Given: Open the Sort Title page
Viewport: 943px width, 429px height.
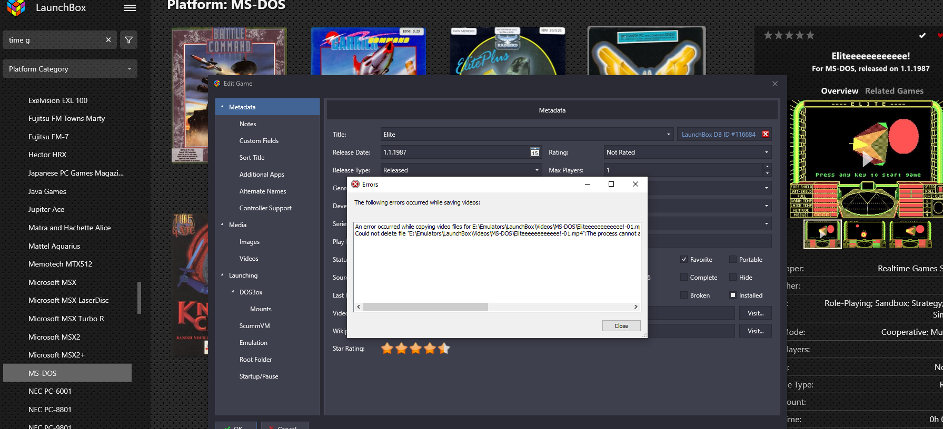Looking at the screenshot, I should point(252,158).
